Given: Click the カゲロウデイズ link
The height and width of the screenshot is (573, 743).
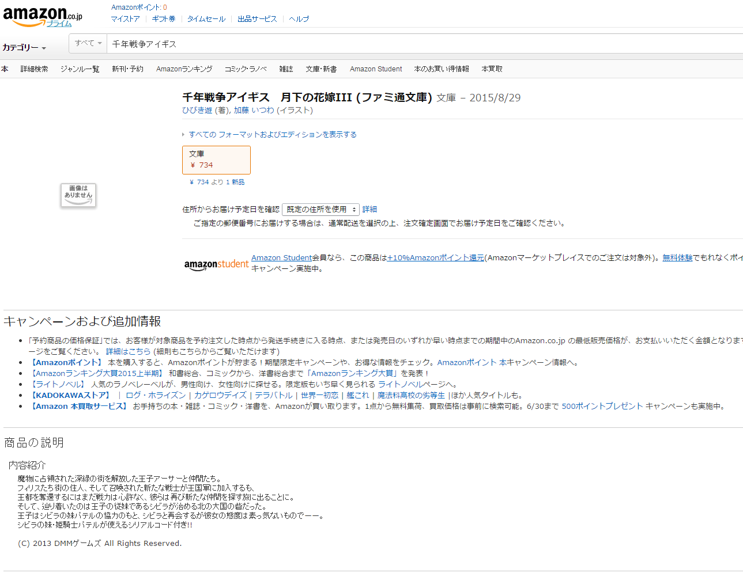Looking at the screenshot, I should click(220, 395).
